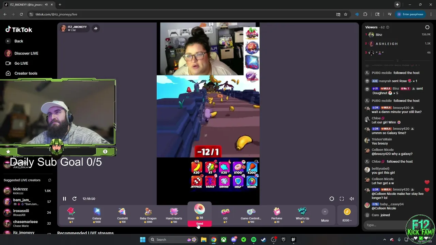Choose the Game Controller gift
This screenshot has height=245, width=436.
click(x=251, y=215)
